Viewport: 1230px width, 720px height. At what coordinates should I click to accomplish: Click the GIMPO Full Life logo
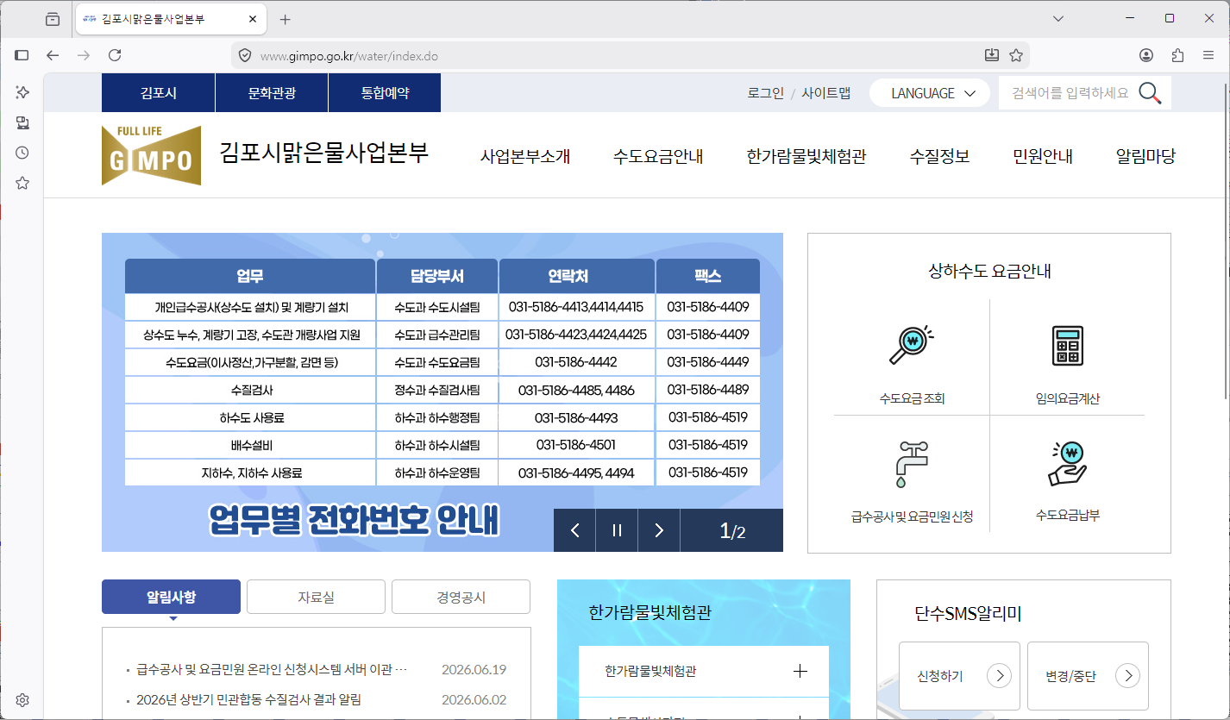click(x=151, y=155)
